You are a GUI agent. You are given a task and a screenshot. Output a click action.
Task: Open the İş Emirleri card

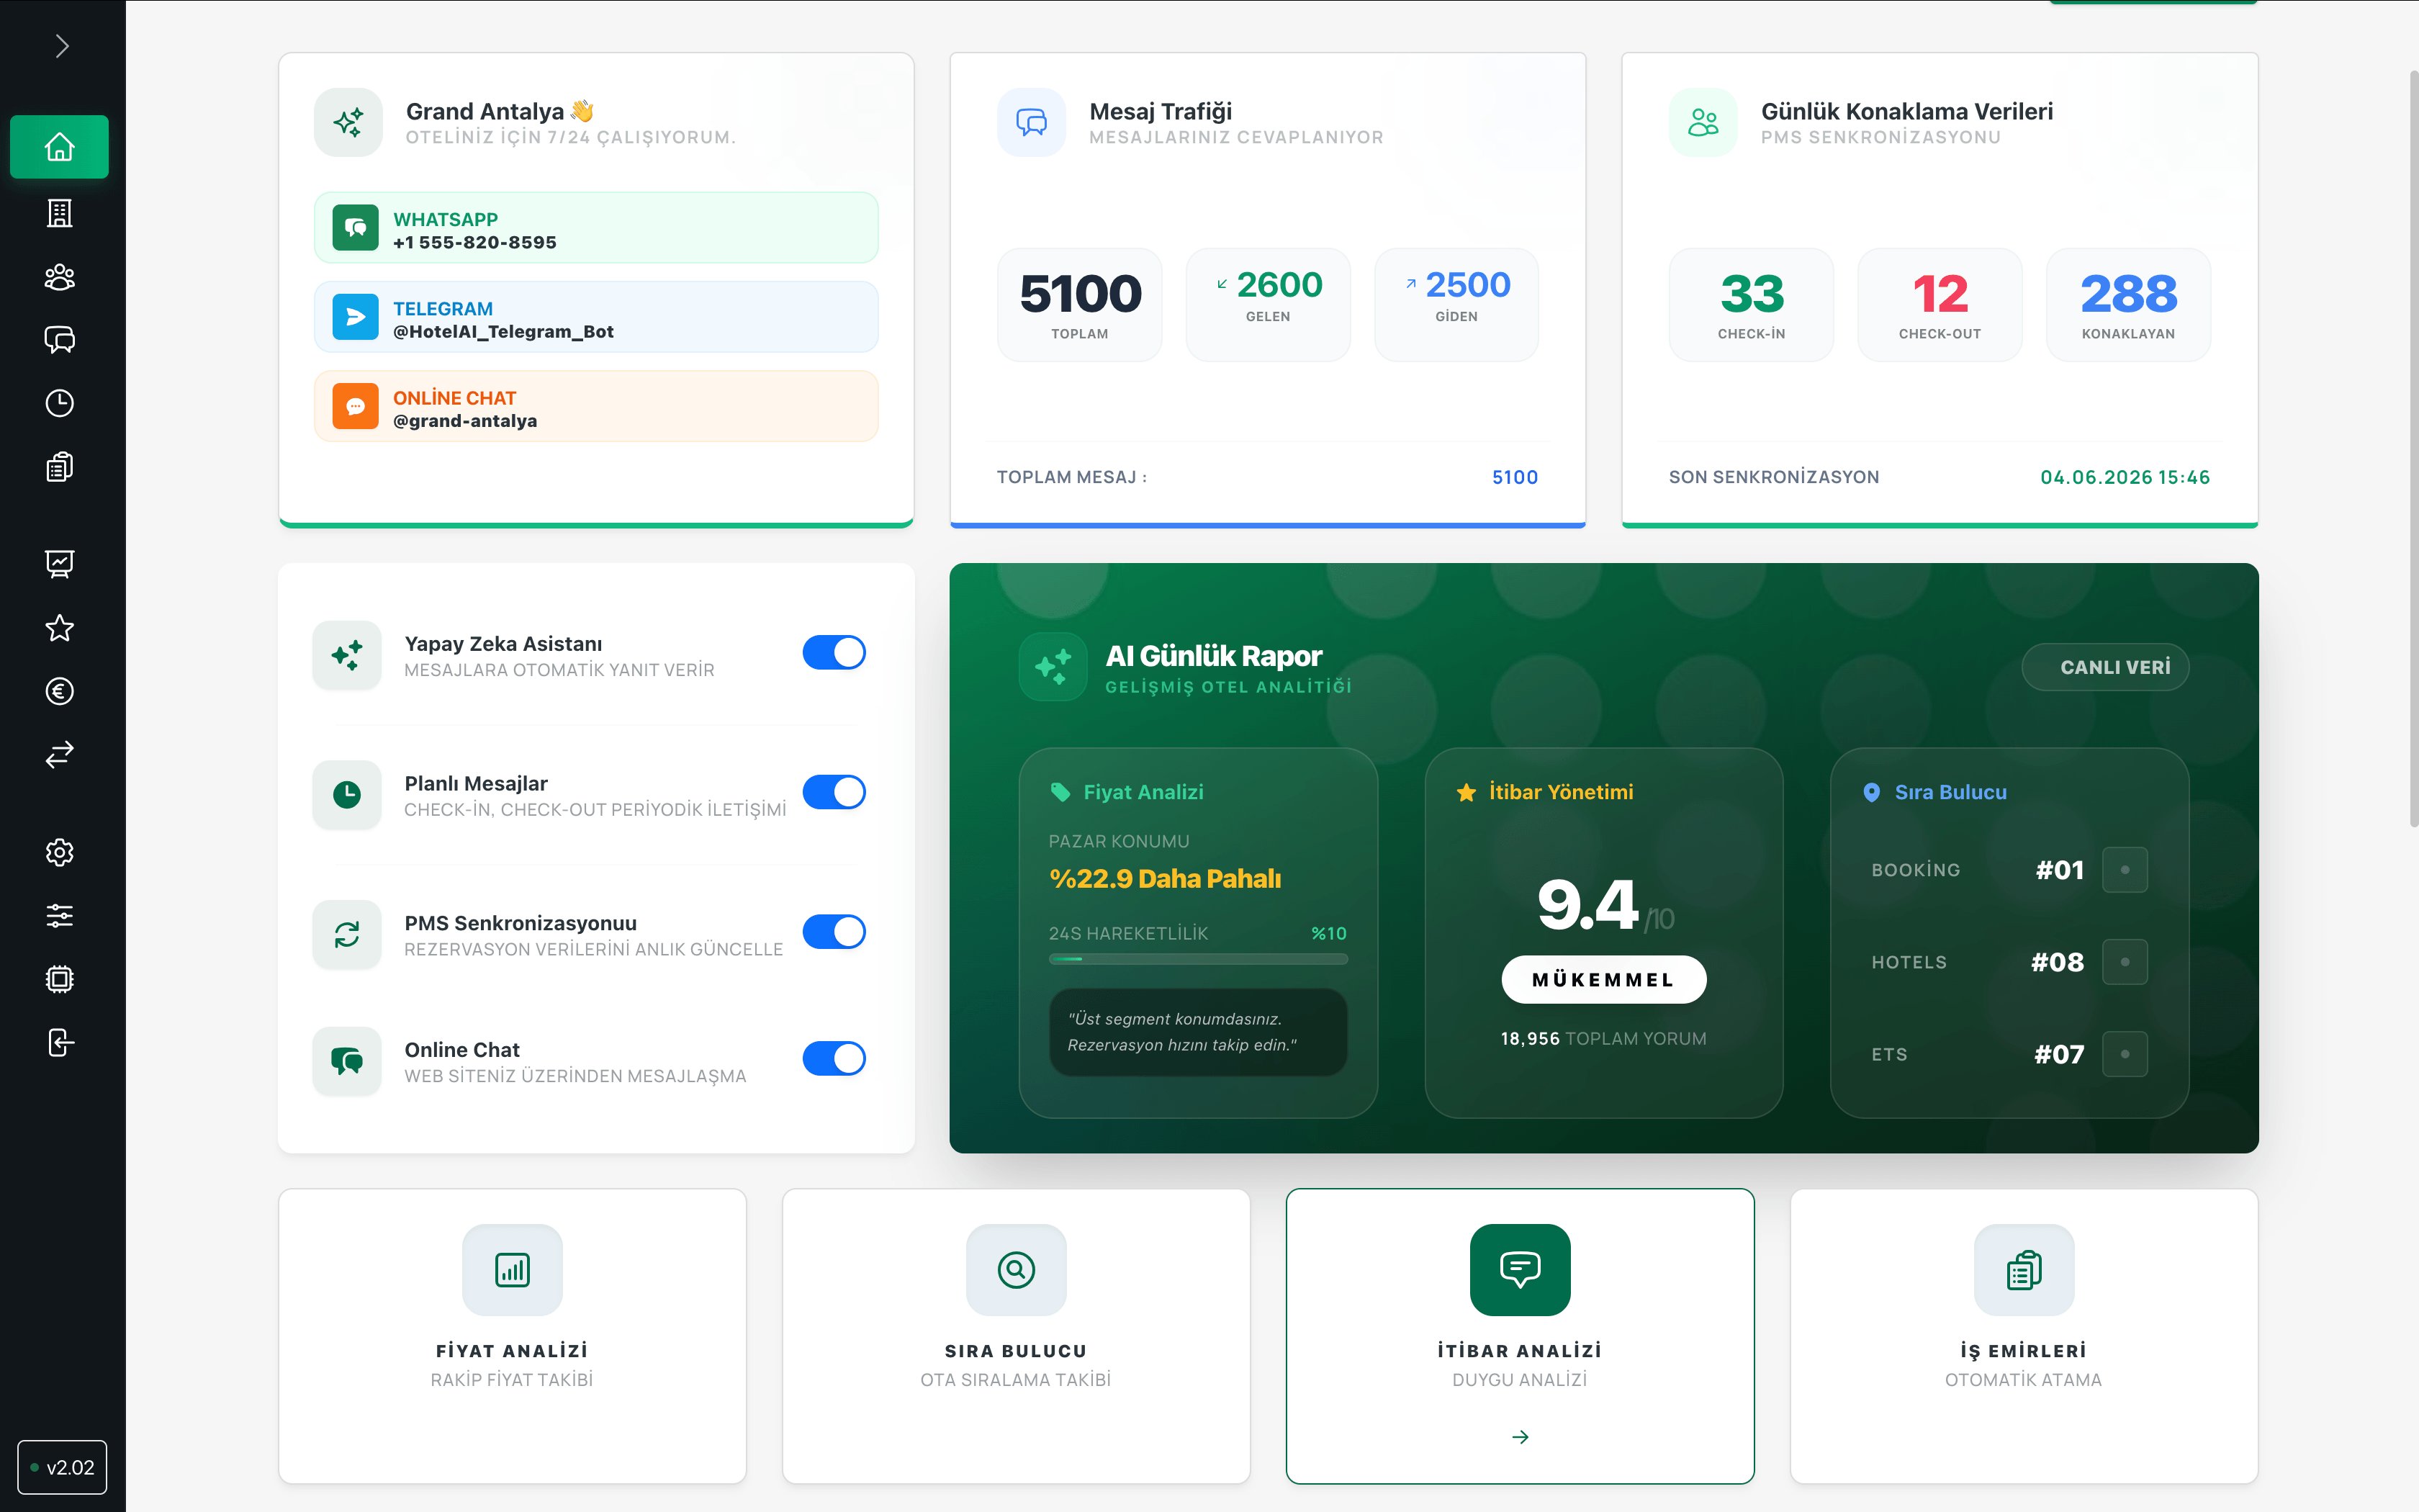click(x=2023, y=1336)
